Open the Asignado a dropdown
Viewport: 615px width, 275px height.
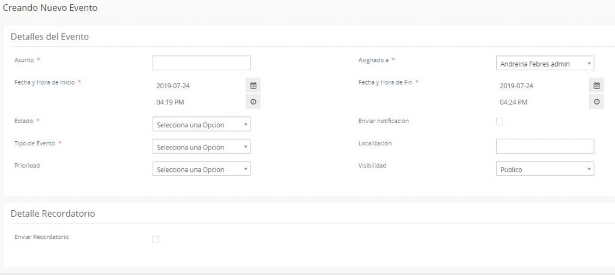tap(545, 63)
